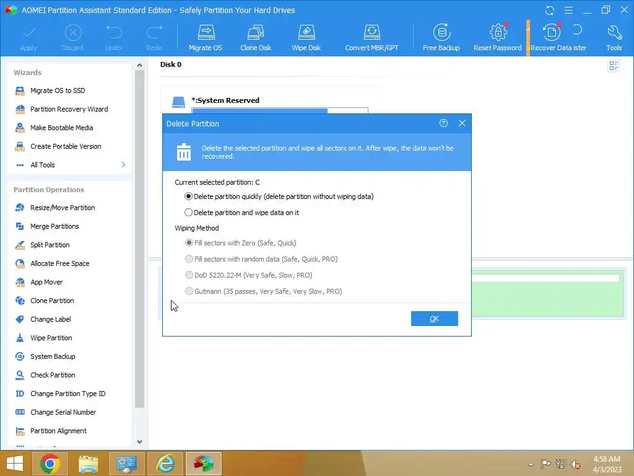Open the taskbar clock showing 4:58 AM

[607, 464]
